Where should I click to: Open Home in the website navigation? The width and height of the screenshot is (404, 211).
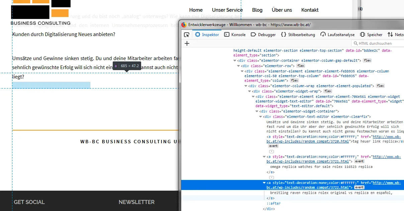click(x=196, y=10)
